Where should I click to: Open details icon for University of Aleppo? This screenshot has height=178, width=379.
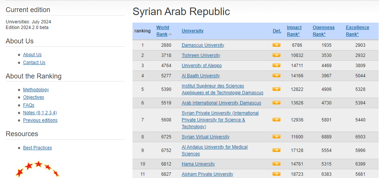tap(276, 65)
